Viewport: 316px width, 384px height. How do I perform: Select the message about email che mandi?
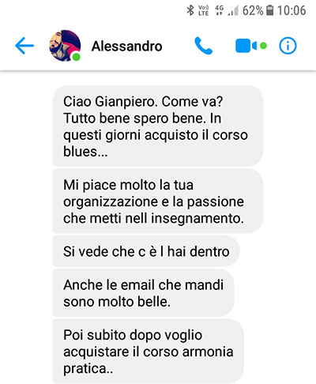tap(144, 293)
